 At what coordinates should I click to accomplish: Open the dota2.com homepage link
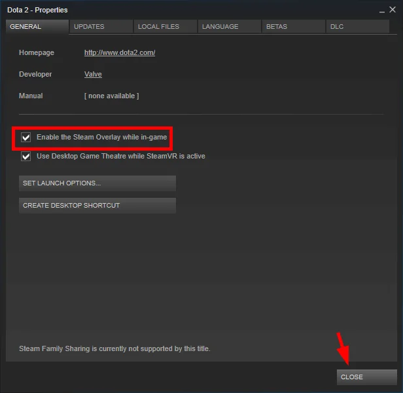click(x=120, y=53)
